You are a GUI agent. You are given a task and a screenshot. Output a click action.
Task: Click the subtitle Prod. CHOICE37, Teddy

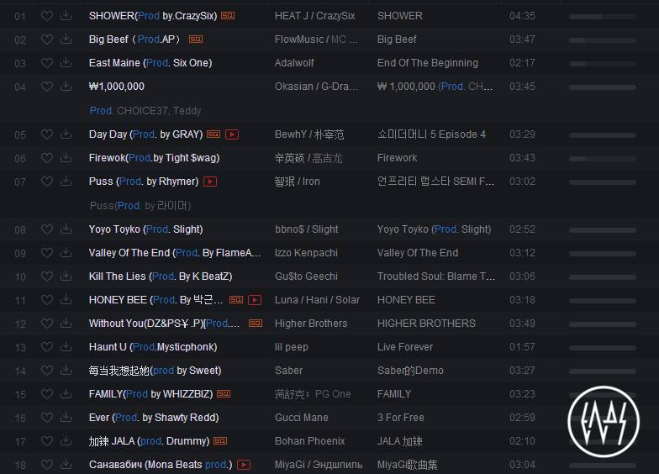[145, 111]
